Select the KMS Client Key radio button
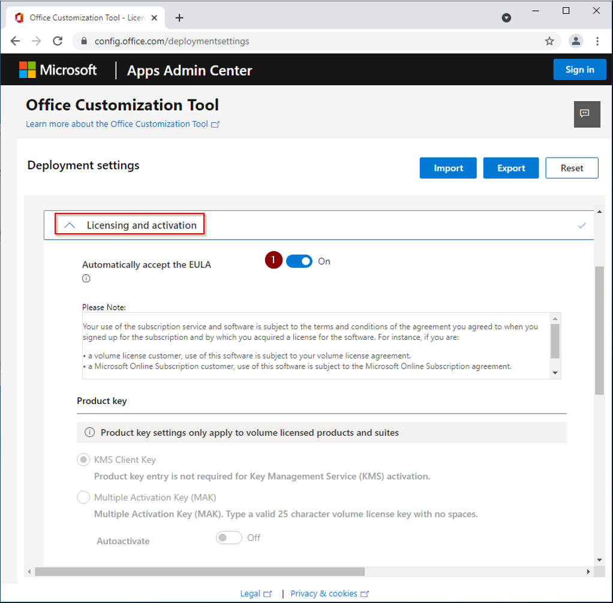 coord(83,460)
